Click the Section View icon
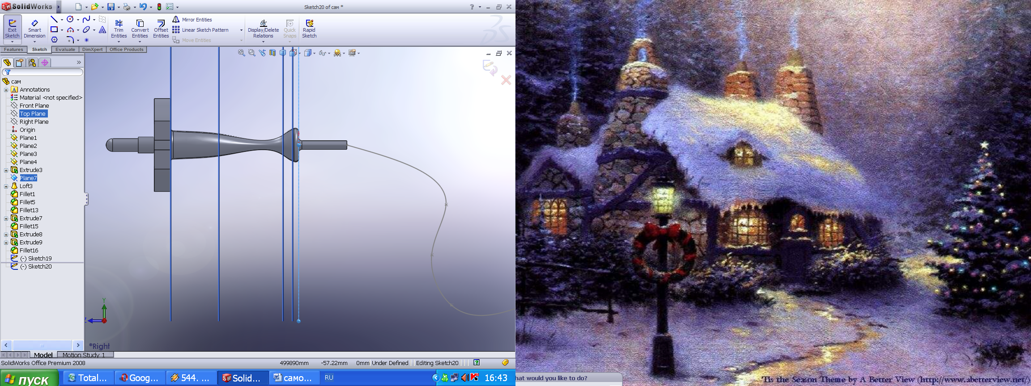1031x386 pixels. click(273, 53)
